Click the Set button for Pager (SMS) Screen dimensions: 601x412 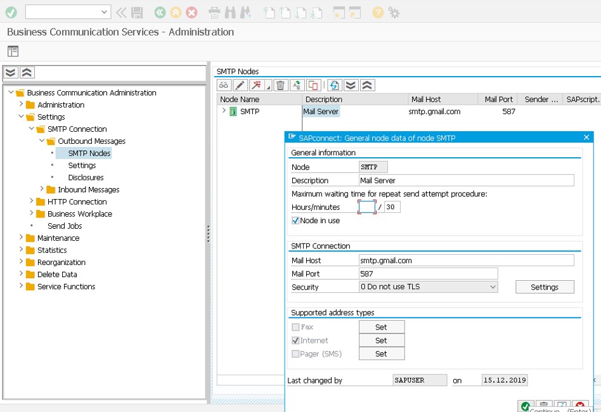click(x=382, y=354)
